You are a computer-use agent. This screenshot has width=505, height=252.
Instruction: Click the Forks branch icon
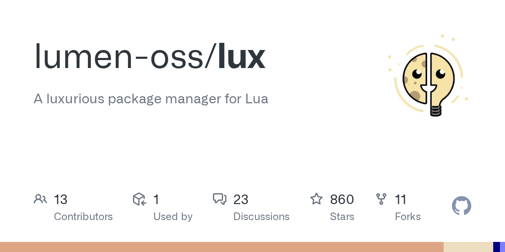tap(381, 199)
